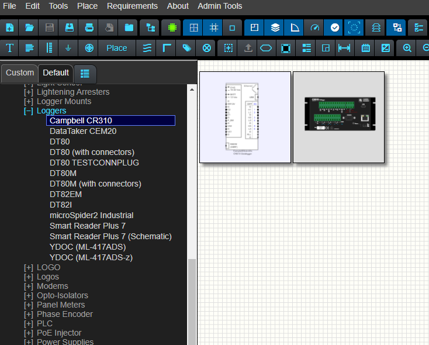Click the green chip component icon

click(x=172, y=27)
